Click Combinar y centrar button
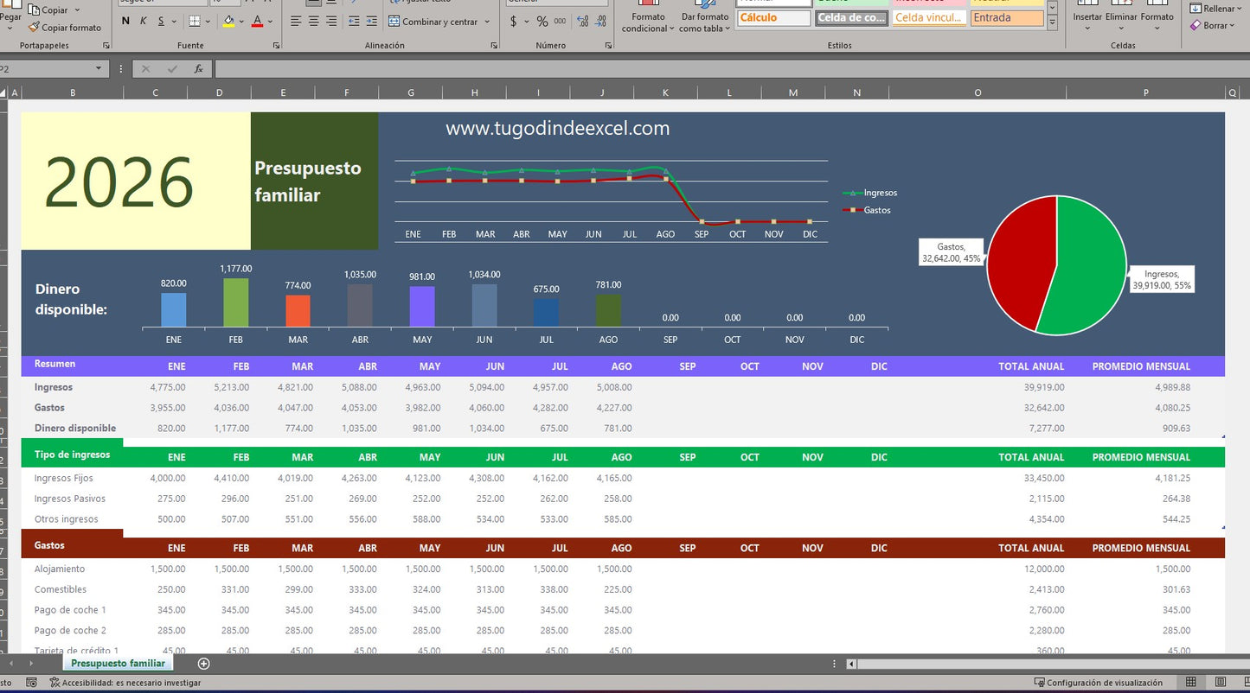 pos(433,22)
